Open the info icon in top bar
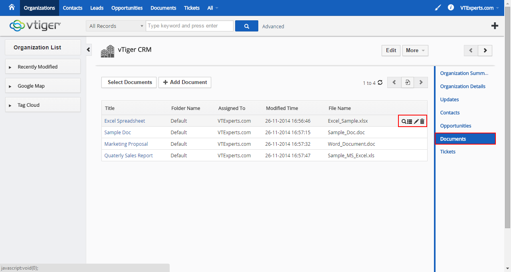The width and height of the screenshot is (511, 272). pos(451,8)
